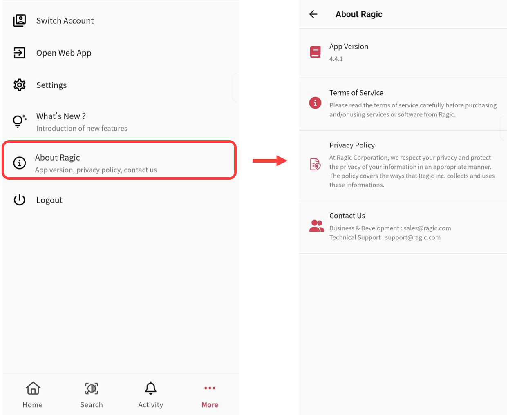Tap the Logout power icon
The width and height of the screenshot is (508, 415).
pyautogui.click(x=19, y=200)
